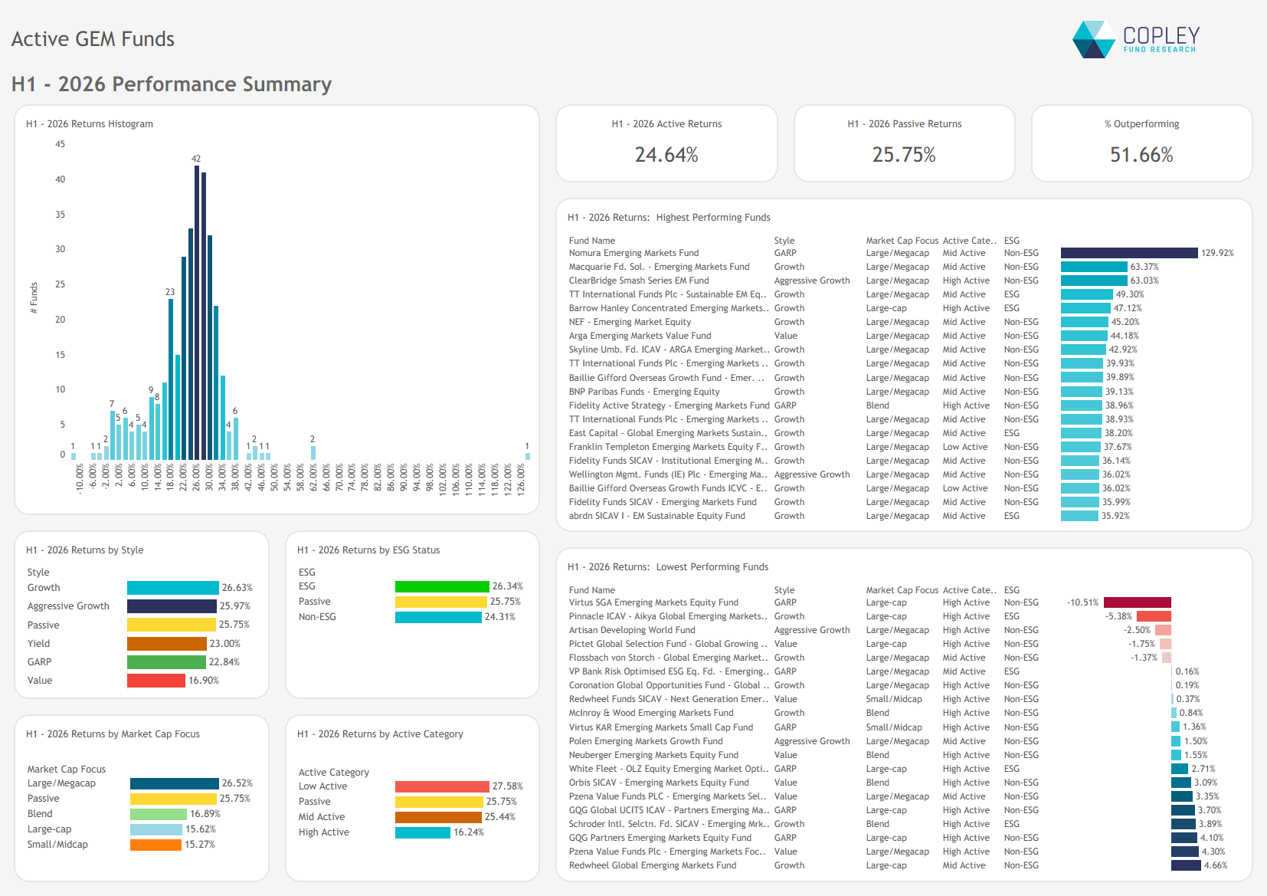
Task: Click the Returns Histogram panel title
Action: (x=90, y=124)
